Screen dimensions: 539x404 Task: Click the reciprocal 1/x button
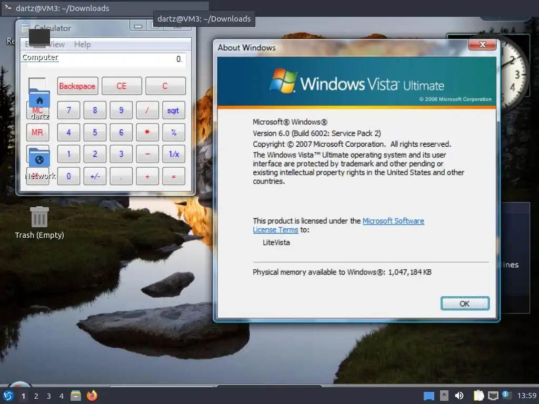coord(174,154)
